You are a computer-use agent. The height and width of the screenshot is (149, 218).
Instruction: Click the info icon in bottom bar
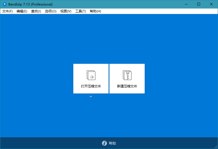104,143
